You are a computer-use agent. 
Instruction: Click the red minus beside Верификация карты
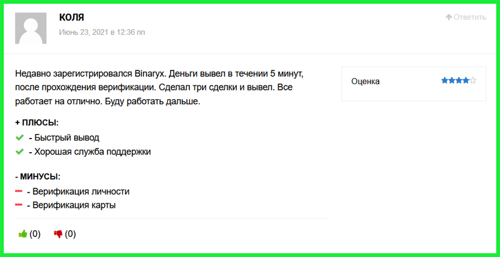(x=19, y=205)
